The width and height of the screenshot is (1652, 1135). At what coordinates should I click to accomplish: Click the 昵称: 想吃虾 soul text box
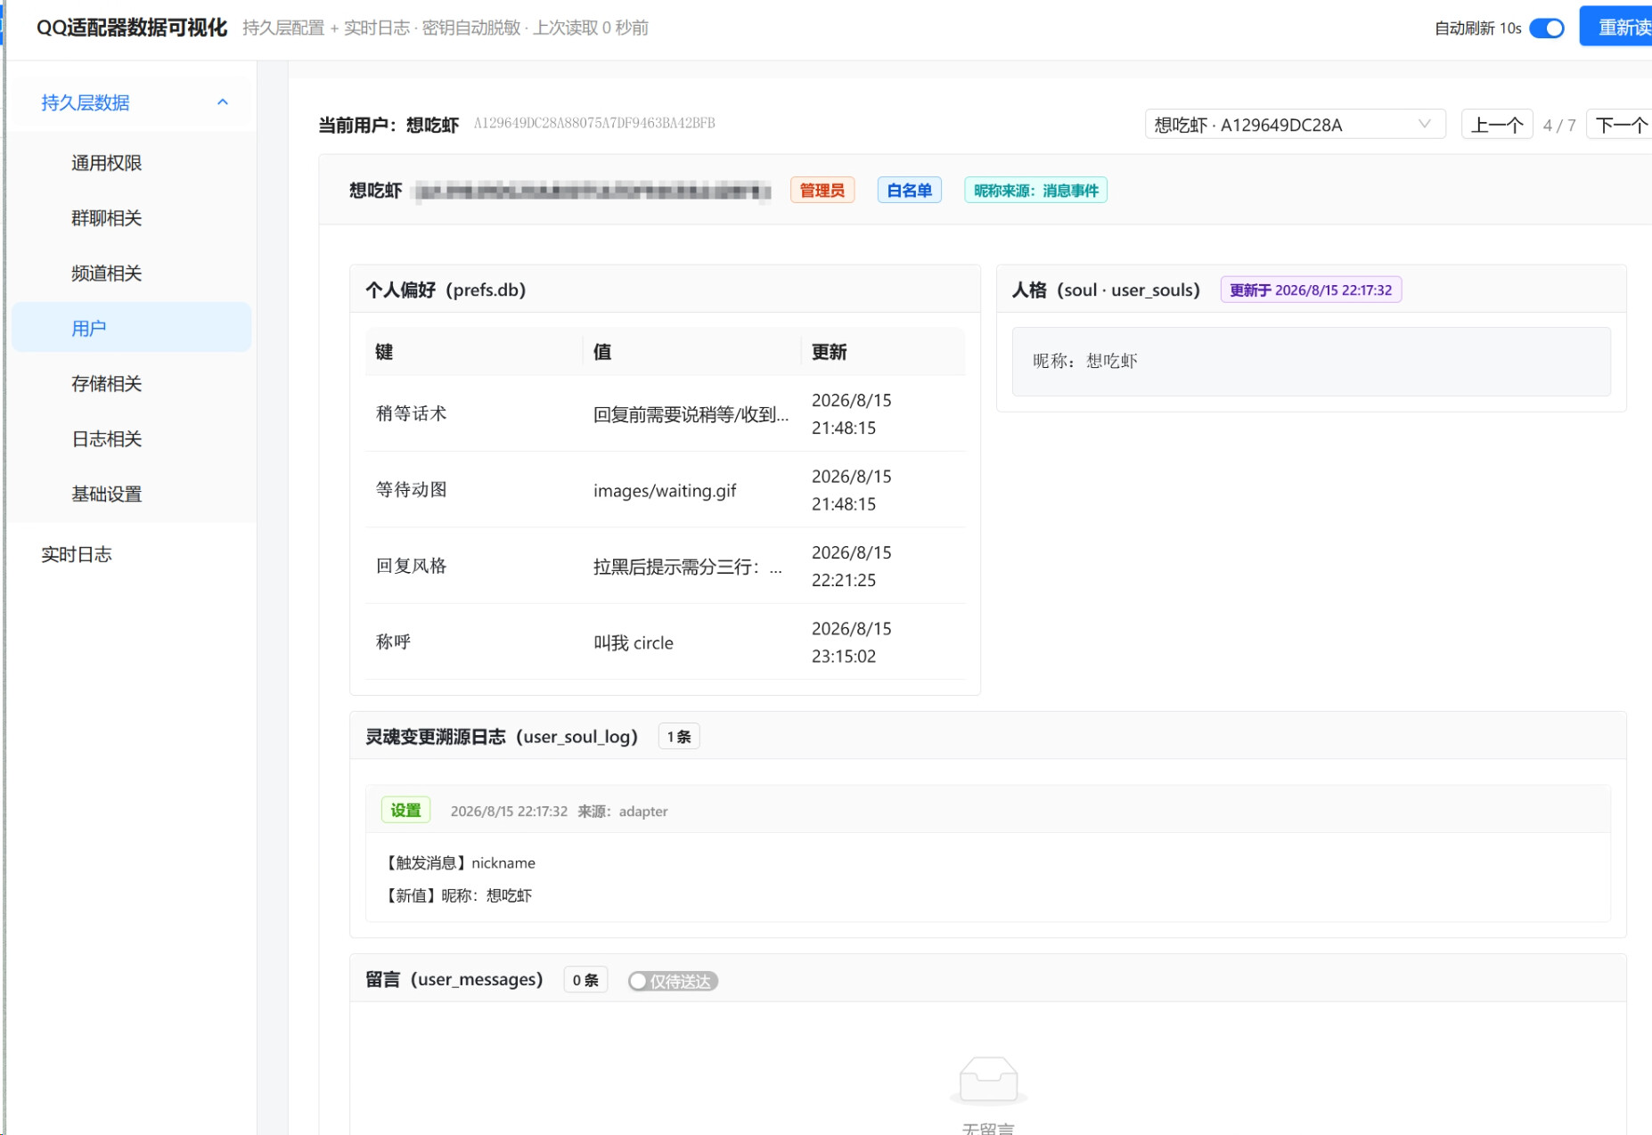tap(1311, 361)
